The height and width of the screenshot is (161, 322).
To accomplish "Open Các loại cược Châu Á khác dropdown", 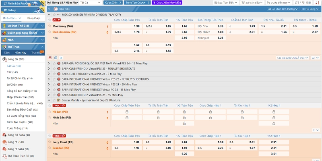I will 293,58.
